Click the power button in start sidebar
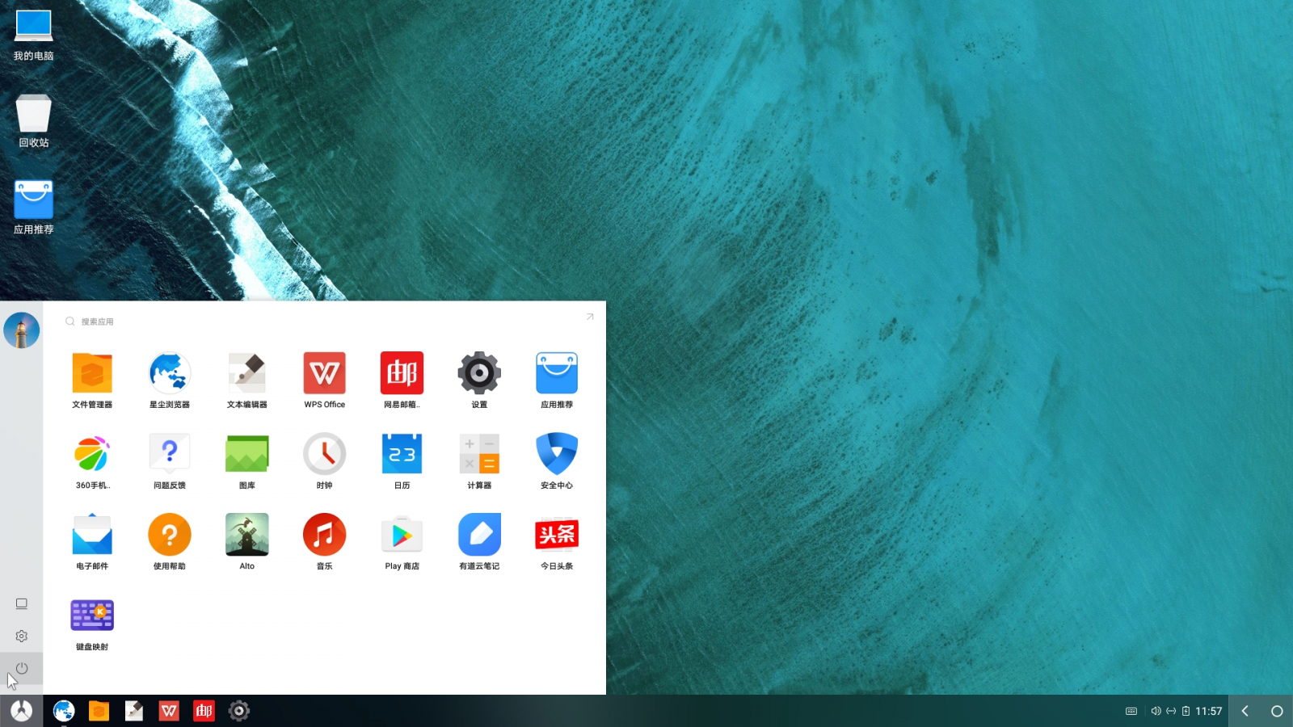Screen dimensions: 1293x727 22,668
